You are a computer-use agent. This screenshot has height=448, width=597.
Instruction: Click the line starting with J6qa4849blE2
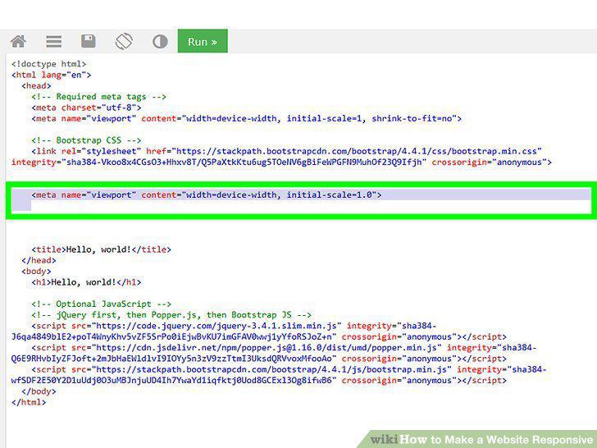click(259, 337)
